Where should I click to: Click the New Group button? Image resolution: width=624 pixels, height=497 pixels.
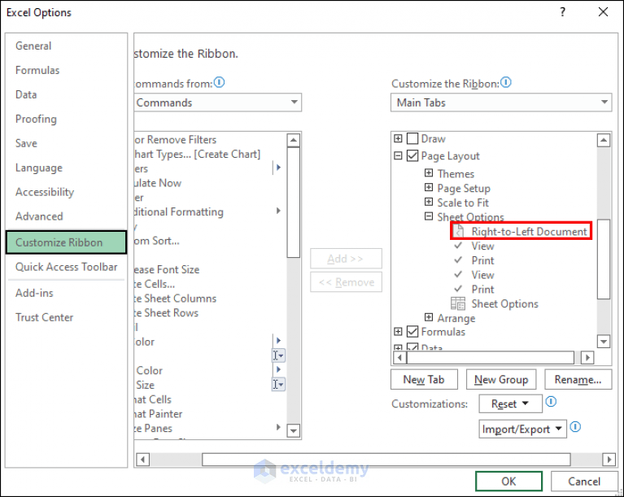[x=501, y=380]
